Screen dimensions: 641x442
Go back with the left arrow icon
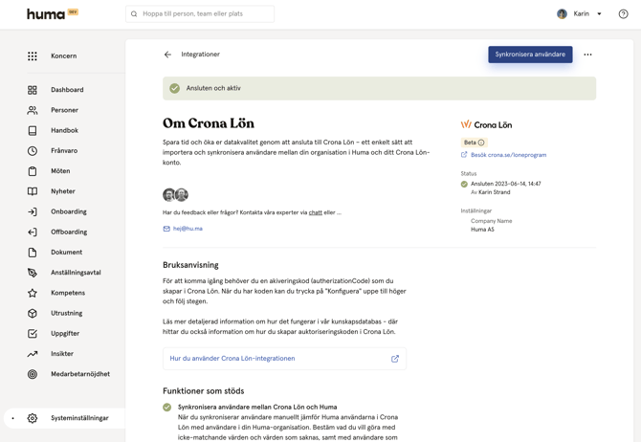[167, 55]
